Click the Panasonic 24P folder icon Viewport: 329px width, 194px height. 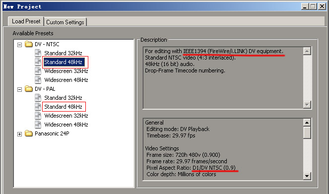pos(29,133)
